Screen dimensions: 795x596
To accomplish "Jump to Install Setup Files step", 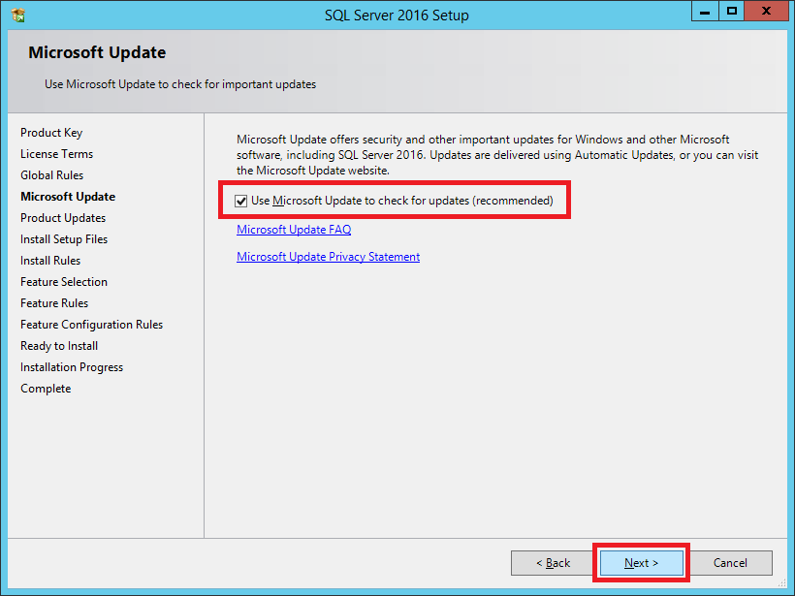I will [x=64, y=239].
